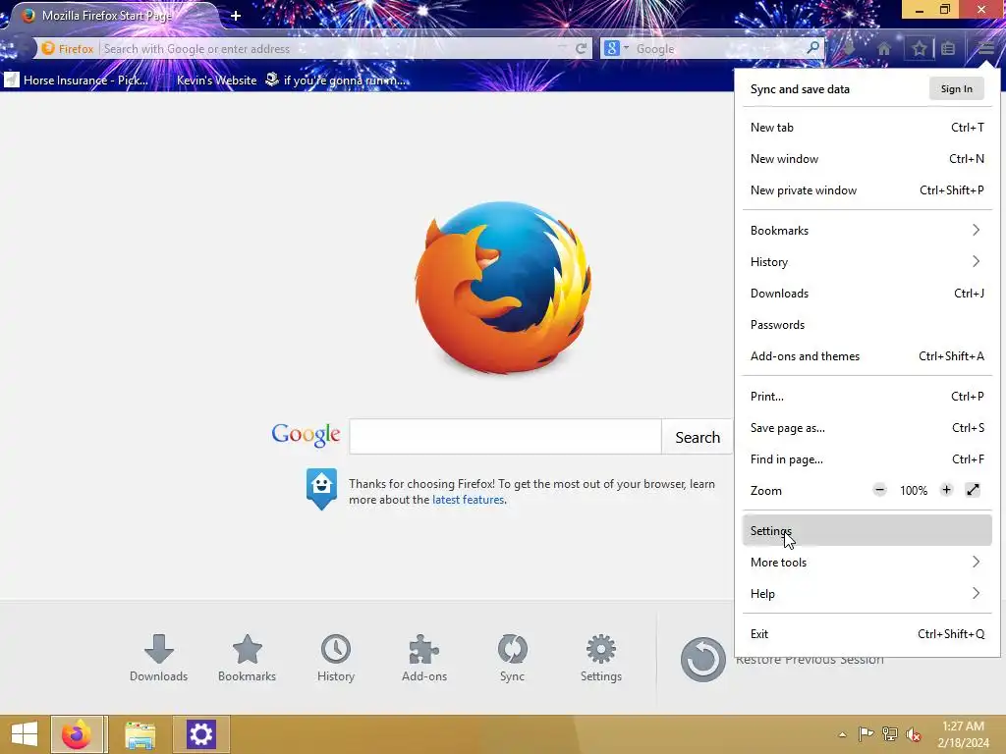Image resolution: width=1006 pixels, height=754 pixels.
Task: Bookmark this page with star icon
Action: pos(919,49)
